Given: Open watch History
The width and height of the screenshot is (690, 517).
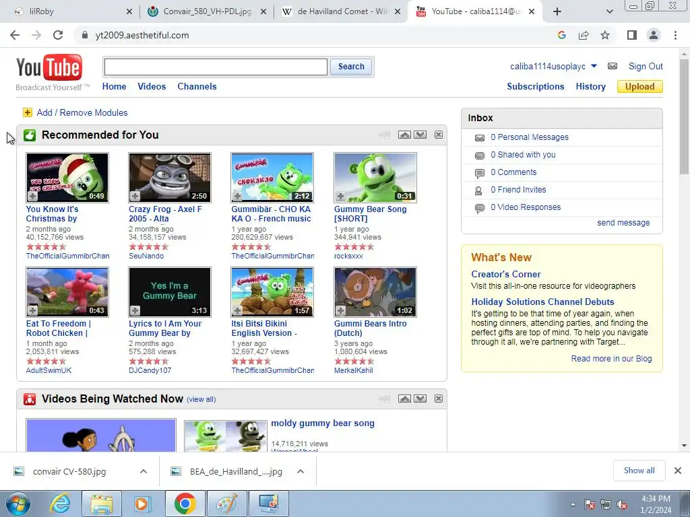Looking at the screenshot, I should pos(590,87).
